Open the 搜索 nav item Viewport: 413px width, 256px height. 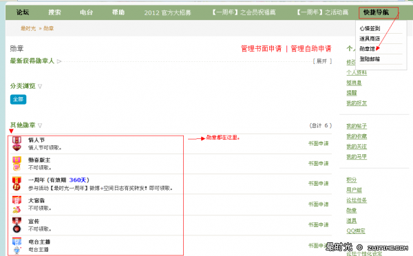coord(54,12)
